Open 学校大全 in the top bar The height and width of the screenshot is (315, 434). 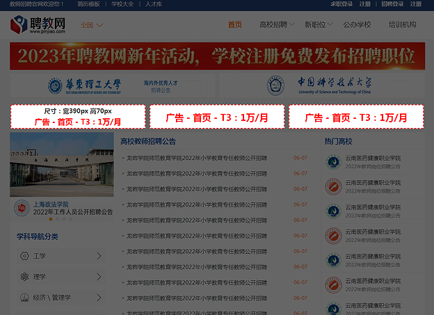point(122,4)
